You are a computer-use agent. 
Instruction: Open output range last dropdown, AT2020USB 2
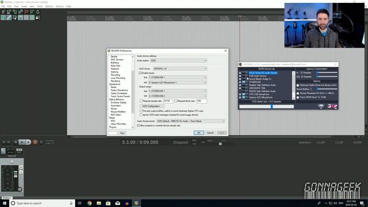(178, 96)
